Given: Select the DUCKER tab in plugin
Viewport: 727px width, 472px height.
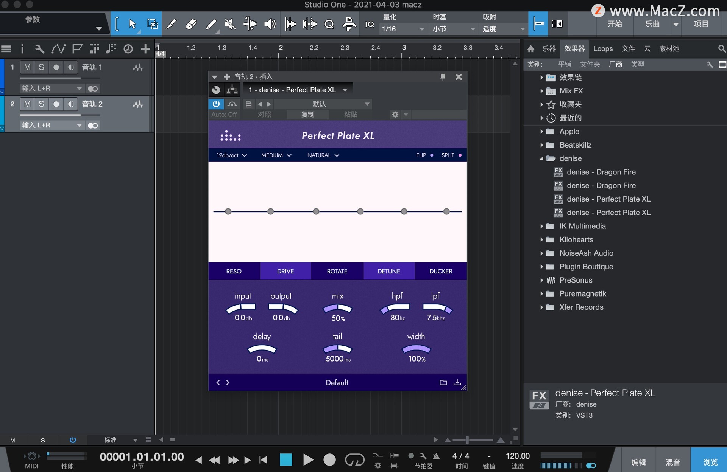Looking at the screenshot, I should pyautogui.click(x=441, y=271).
